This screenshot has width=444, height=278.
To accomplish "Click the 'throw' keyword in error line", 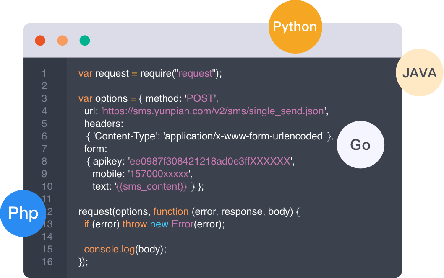I will click(x=134, y=224).
